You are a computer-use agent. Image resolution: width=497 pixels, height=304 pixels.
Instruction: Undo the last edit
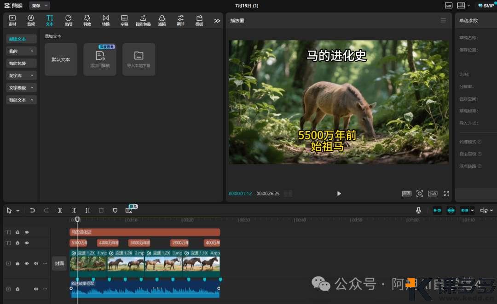(32, 210)
